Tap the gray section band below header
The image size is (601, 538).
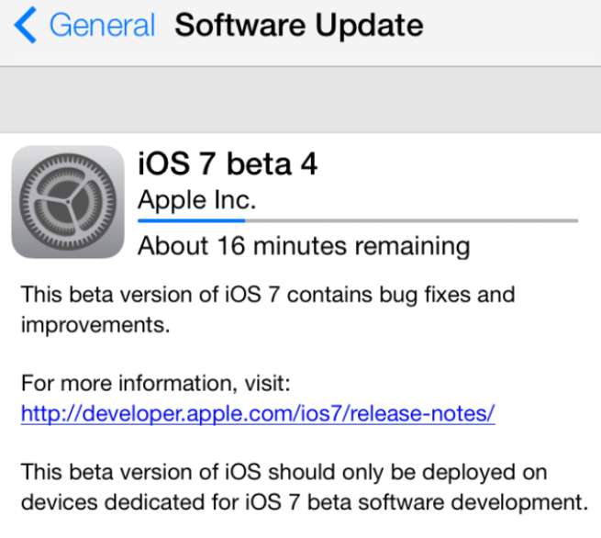(300, 99)
